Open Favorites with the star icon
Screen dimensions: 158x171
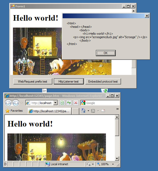click(14, 111)
